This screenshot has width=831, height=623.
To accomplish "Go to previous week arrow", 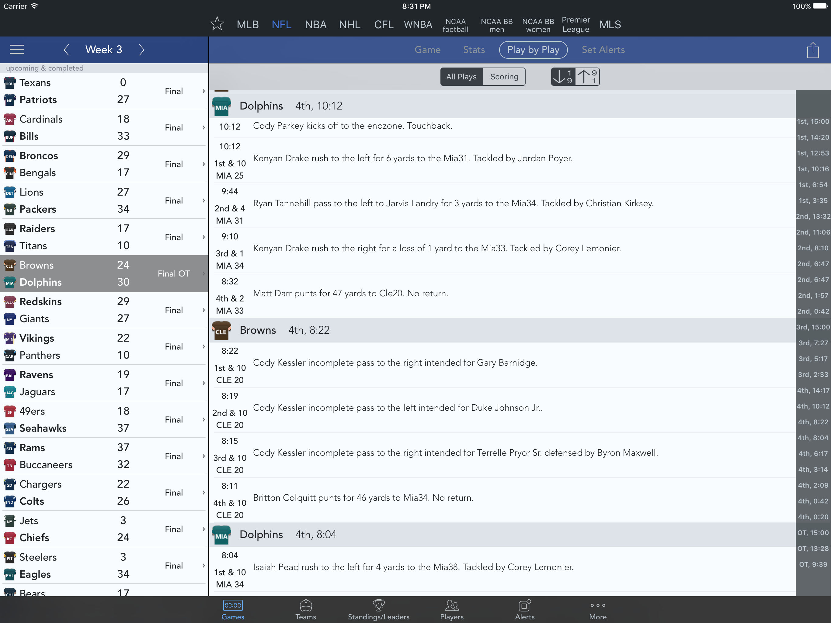I will point(67,50).
